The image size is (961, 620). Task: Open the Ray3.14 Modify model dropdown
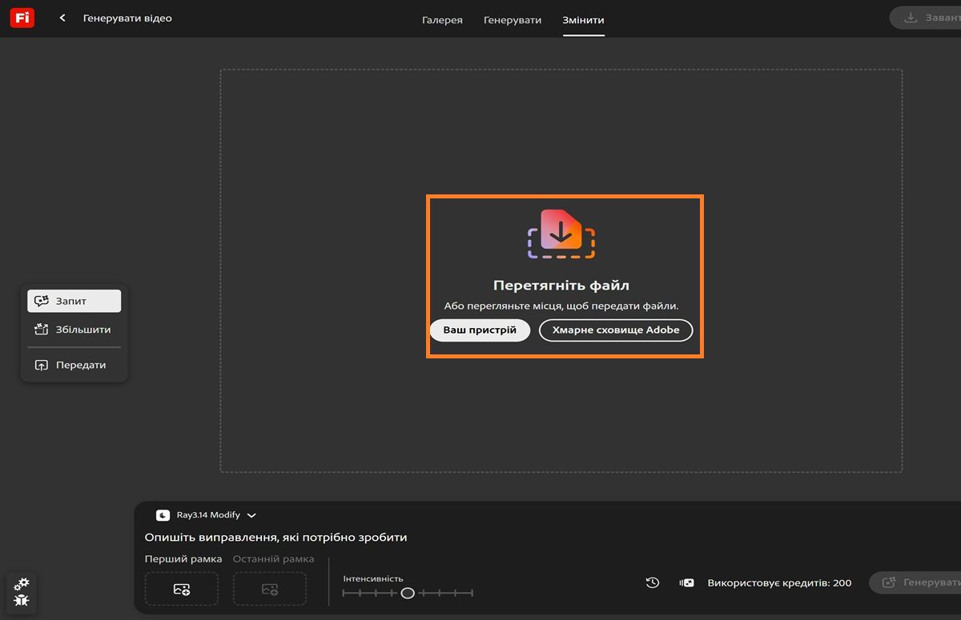pyautogui.click(x=206, y=515)
